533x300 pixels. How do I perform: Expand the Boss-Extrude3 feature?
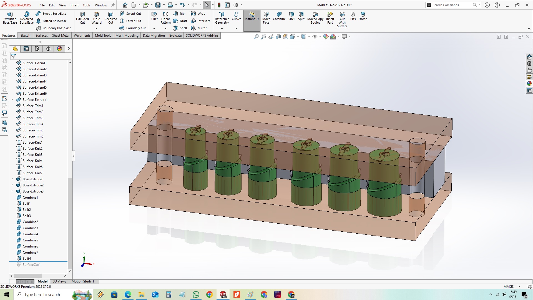tap(12, 191)
